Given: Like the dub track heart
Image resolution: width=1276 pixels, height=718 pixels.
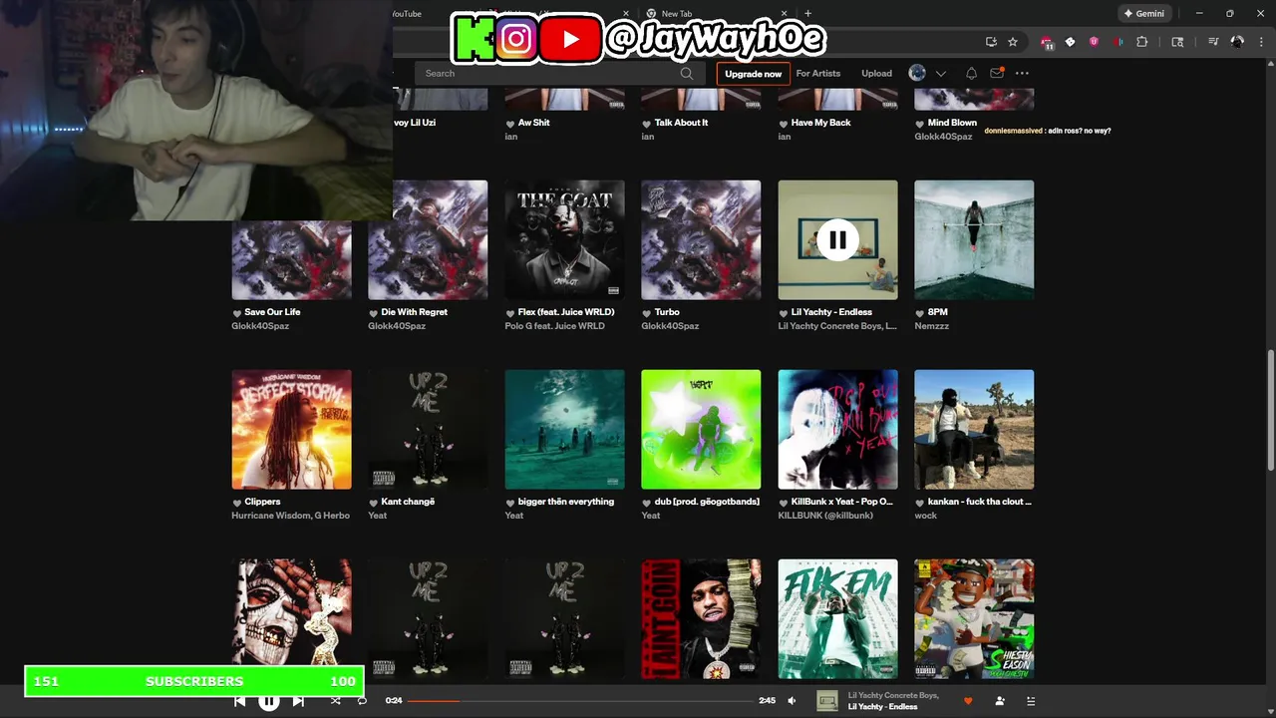Looking at the screenshot, I should point(647,502).
